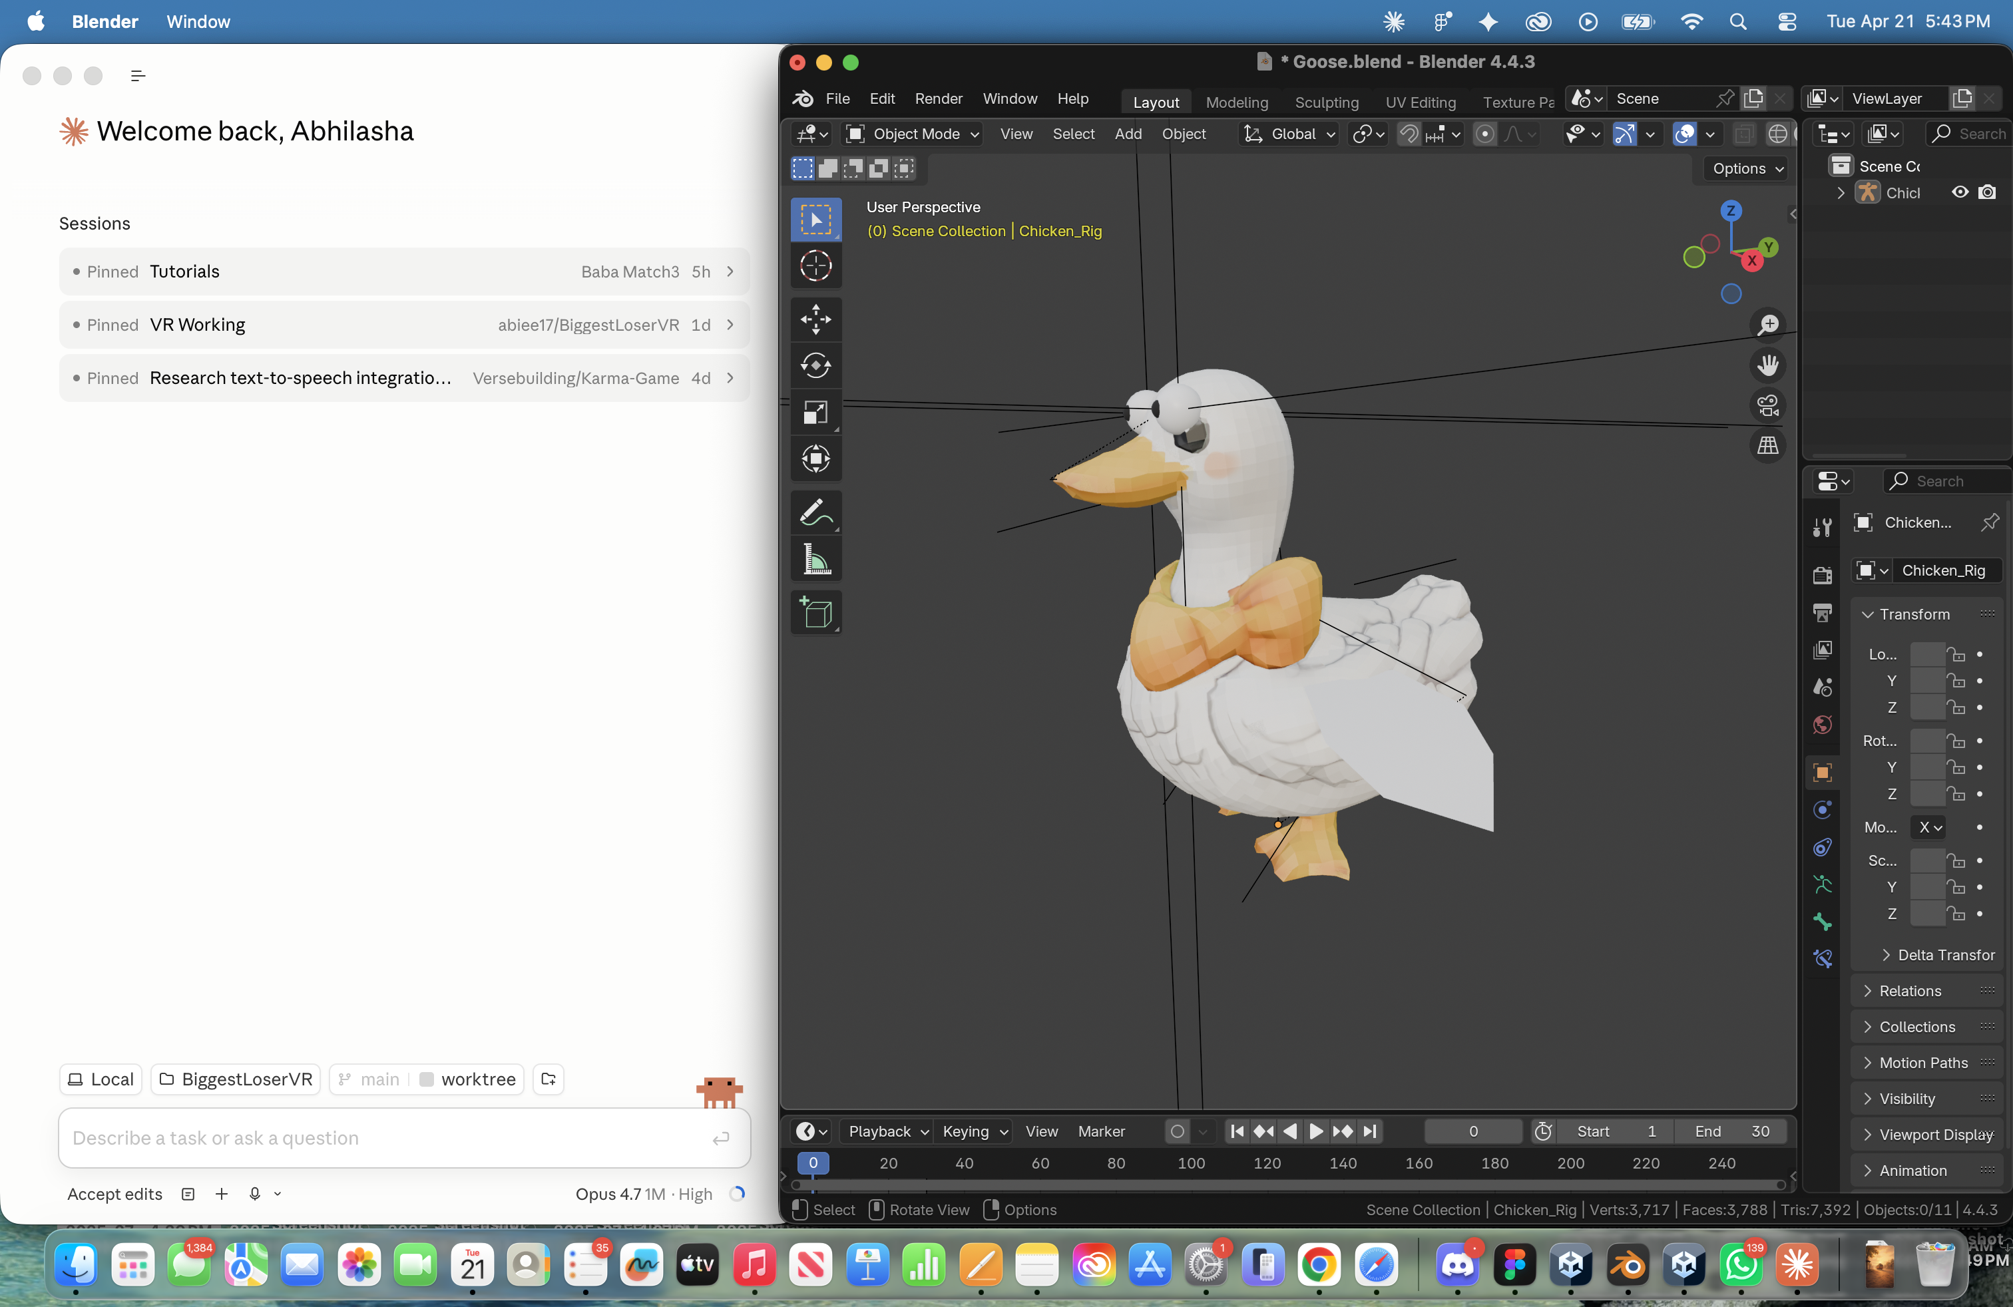Toggle Chicken collection render camera icon
The width and height of the screenshot is (2013, 1307).
1987,193
